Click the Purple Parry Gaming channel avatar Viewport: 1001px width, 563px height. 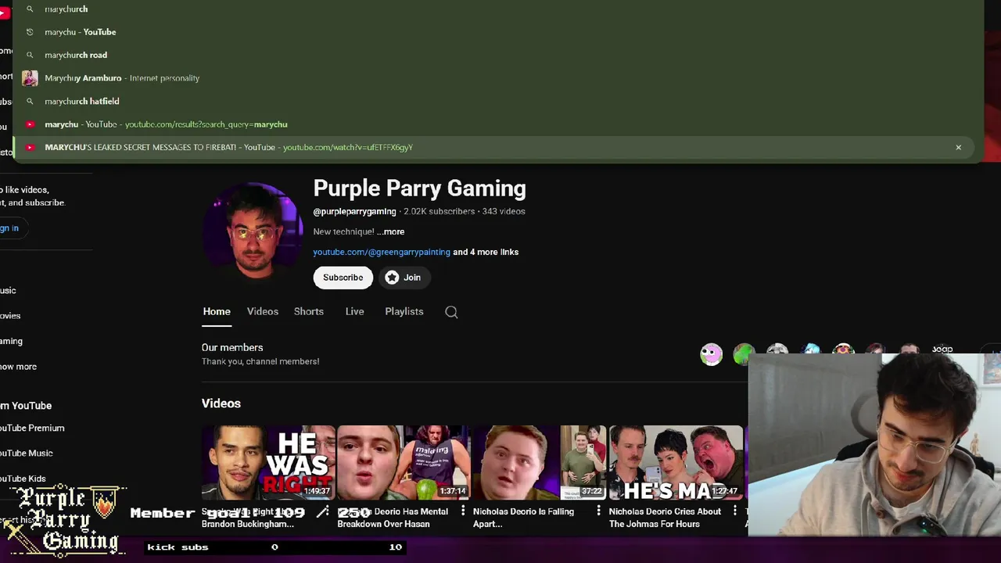(253, 231)
